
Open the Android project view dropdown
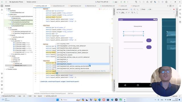pyautogui.click(x=8, y=6)
